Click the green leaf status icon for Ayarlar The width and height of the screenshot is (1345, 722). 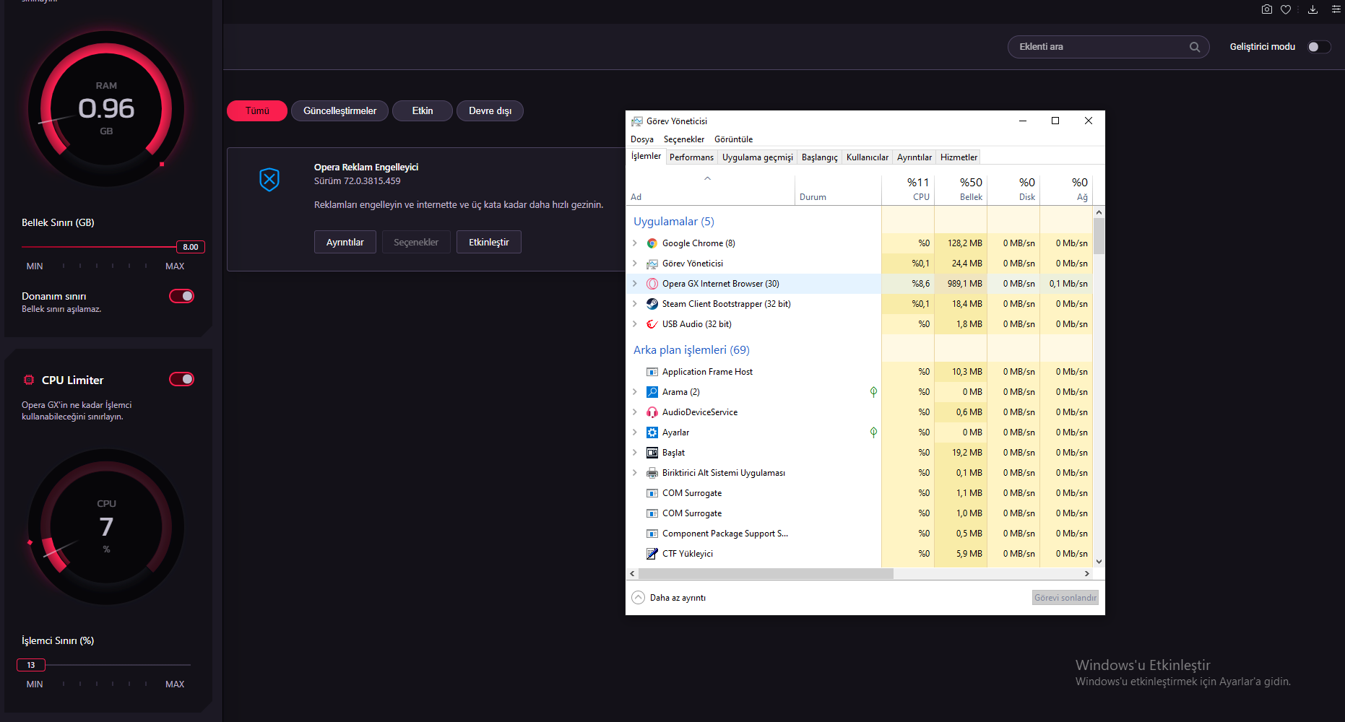point(873,432)
